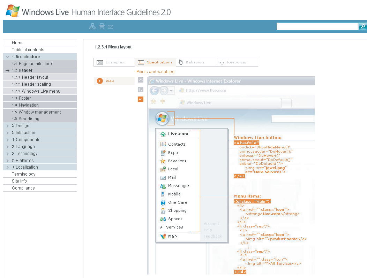367x278 pixels.
Task: Click the Mail envelope icon in menu
Action: [163, 178]
